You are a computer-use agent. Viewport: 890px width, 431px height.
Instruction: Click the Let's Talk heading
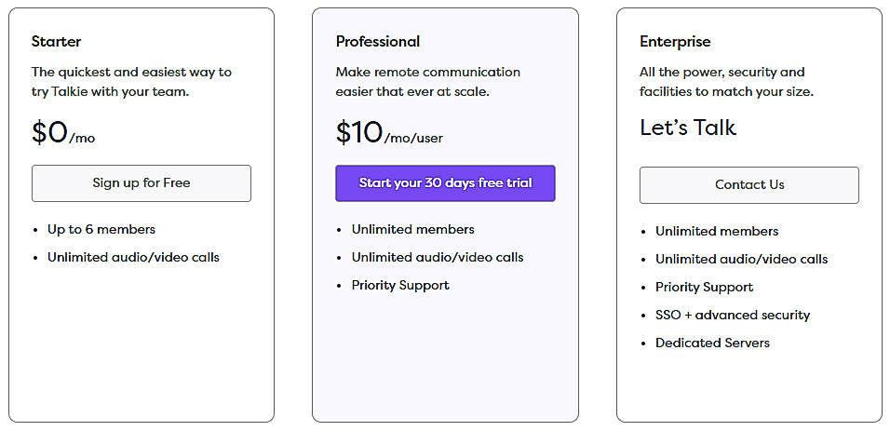coord(687,128)
